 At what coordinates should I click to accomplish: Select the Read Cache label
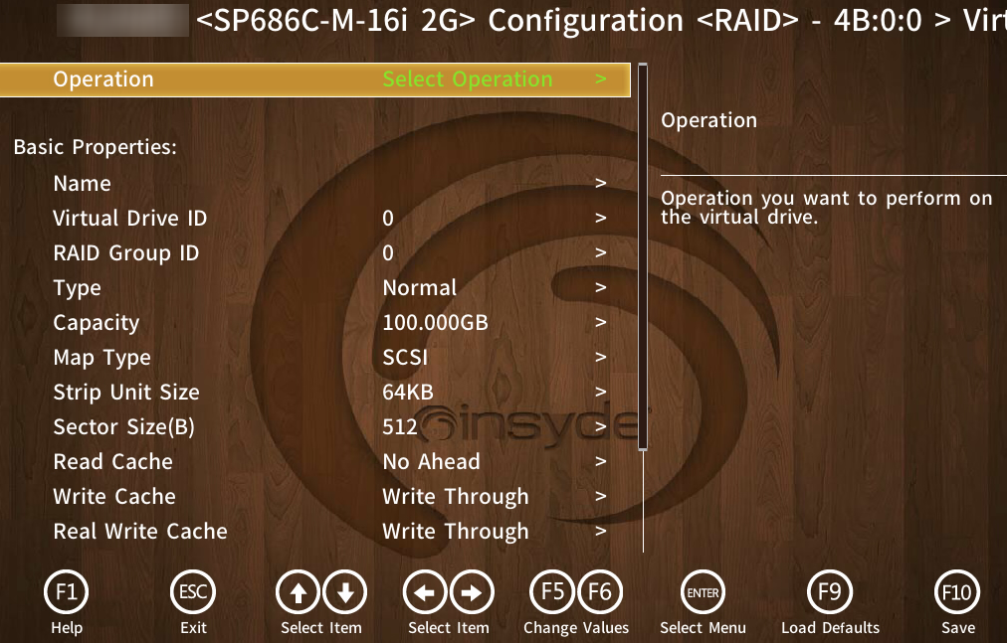pos(113,461)
